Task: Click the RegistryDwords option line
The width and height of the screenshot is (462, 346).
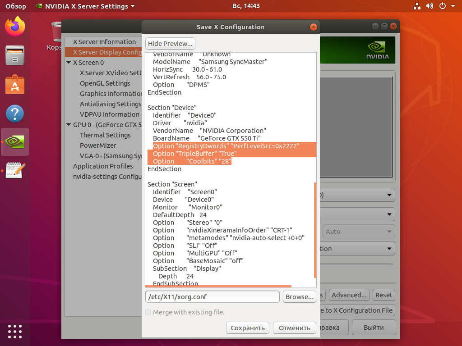Action: click(226, 146)
